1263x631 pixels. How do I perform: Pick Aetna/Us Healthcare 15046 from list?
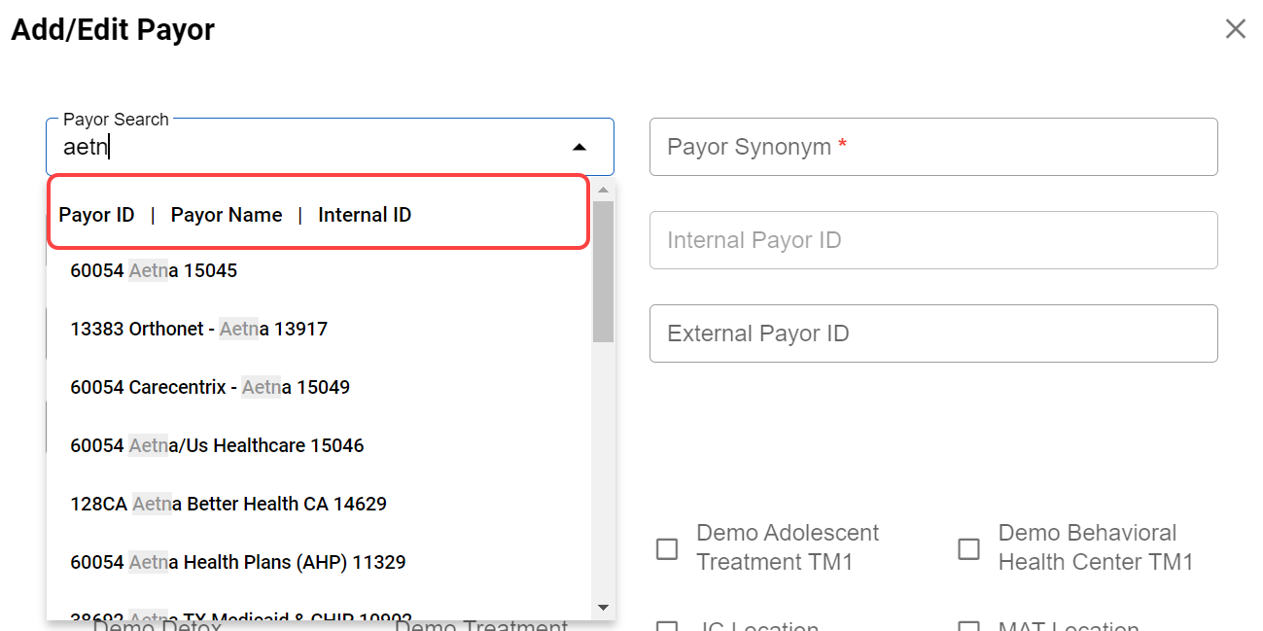pos(217,445)
